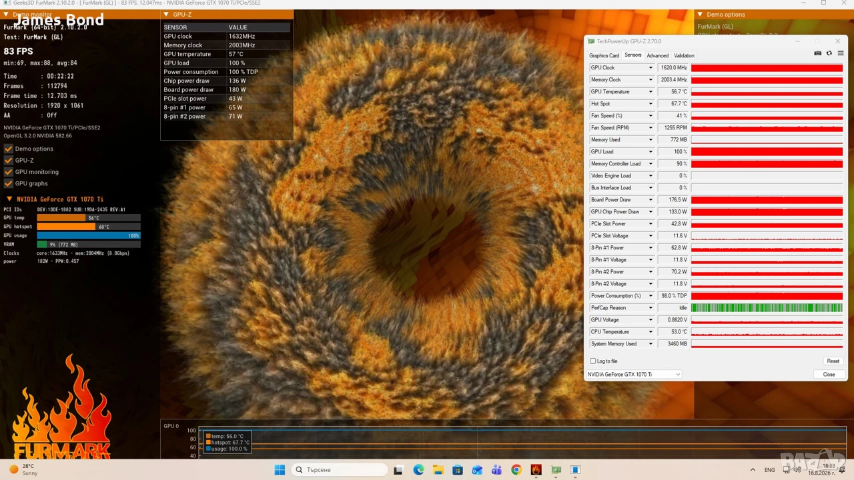Open the Fan Speed (RPM) sensor dropdown
The image size is (854, 480).
651,128
